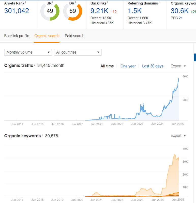The image size is (196, 203).
Task: Click Recent 1.66K referring domains text
Action: 138,18
